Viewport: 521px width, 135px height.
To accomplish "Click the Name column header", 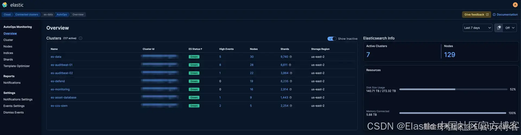I will coord(54,49).
